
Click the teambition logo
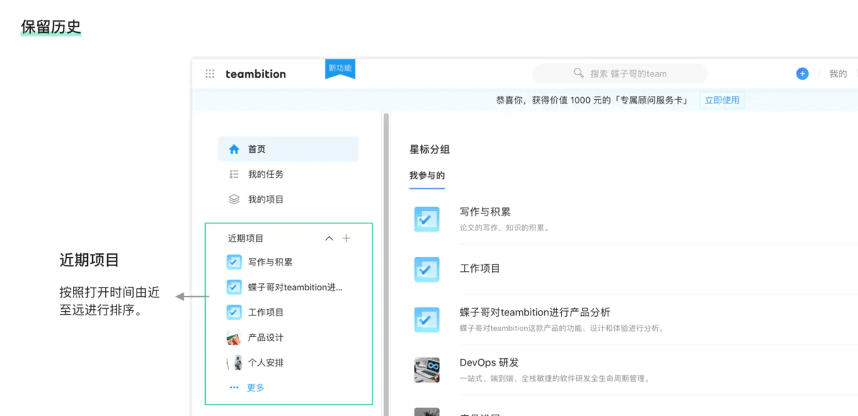255,73
